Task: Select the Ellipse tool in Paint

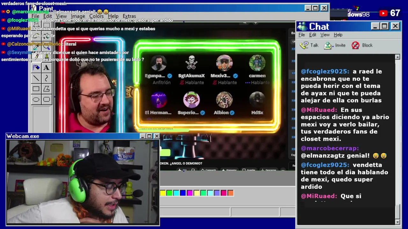Action: click(x=36, y=100)
